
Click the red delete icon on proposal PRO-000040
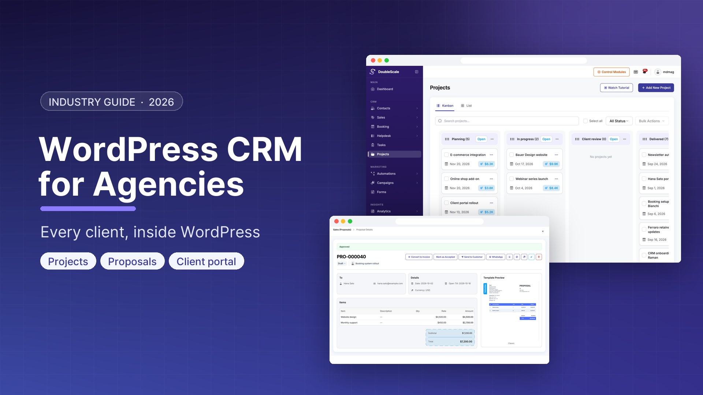(539, 257)
